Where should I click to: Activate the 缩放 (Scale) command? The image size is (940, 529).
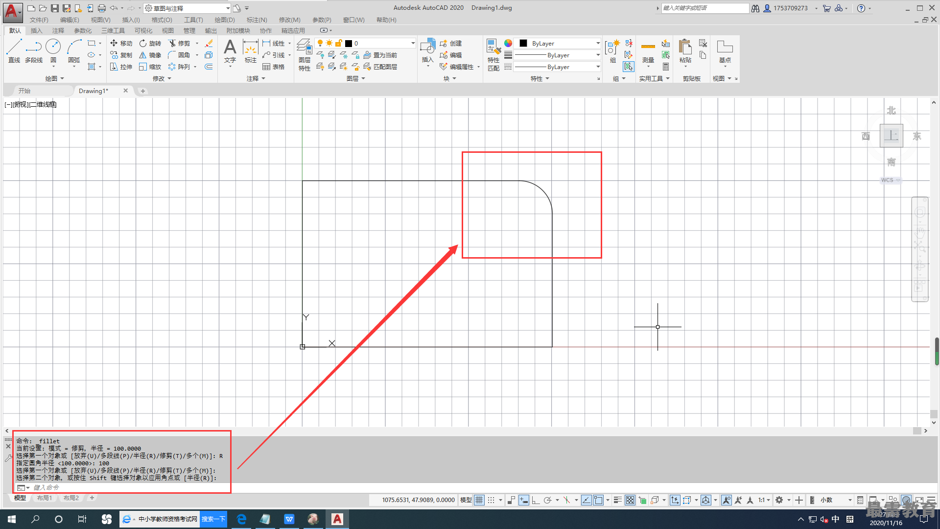tap(150, 67)
